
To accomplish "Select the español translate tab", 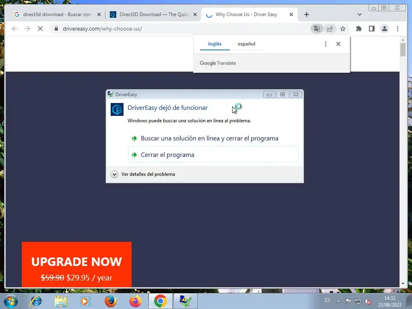I will [x=247, y=44].
